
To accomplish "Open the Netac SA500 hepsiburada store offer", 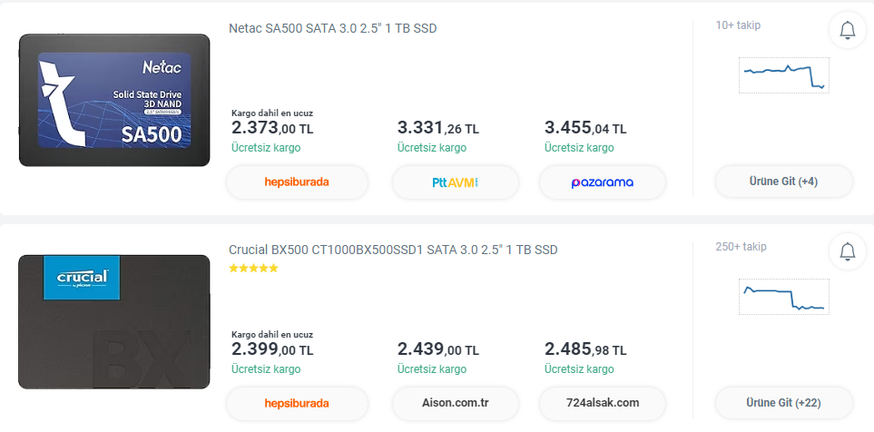I will point(297,182).
